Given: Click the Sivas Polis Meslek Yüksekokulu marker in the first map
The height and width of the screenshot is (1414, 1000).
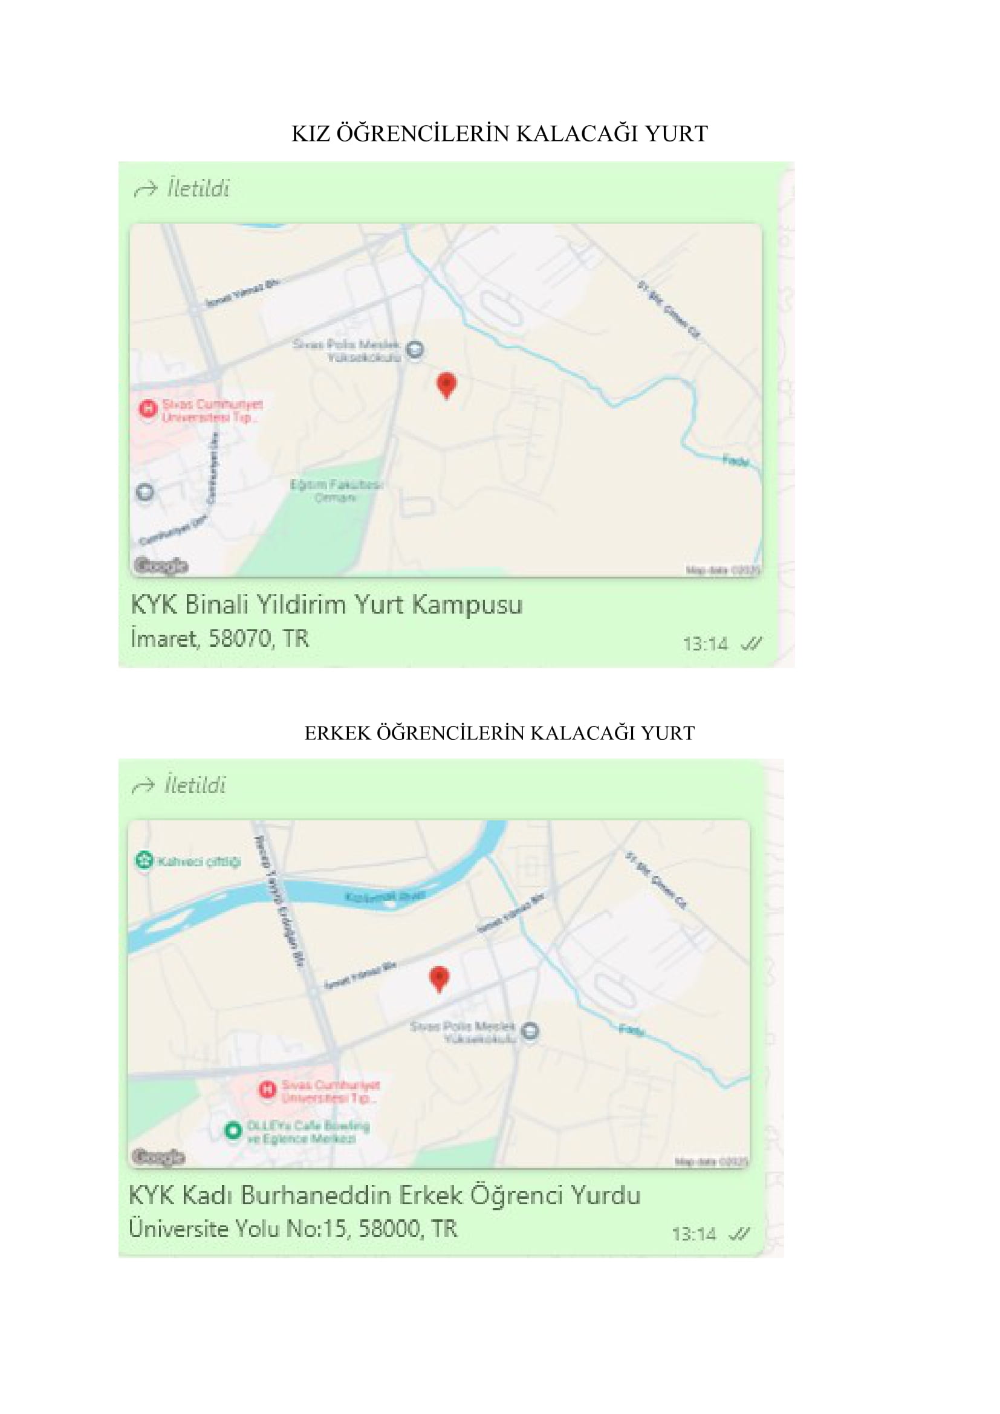Looking at the screenshot, I should (x=415, y=350).
